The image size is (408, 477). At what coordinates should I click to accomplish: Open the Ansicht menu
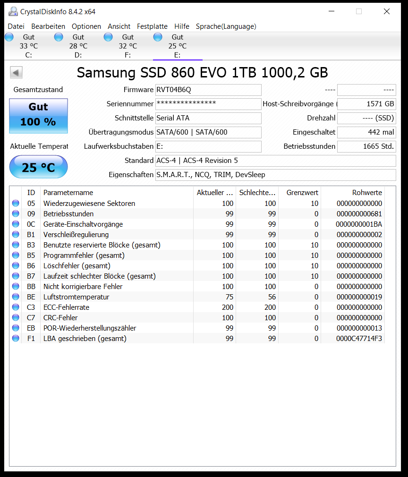coord(119,26)
